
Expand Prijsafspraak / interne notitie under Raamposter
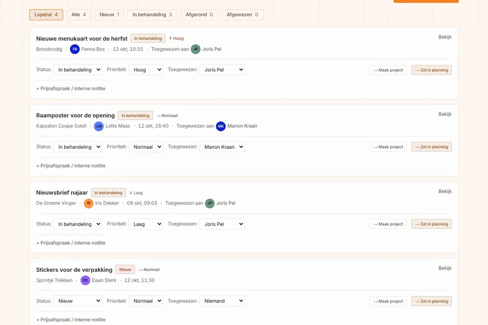click(x=71, y=166)
